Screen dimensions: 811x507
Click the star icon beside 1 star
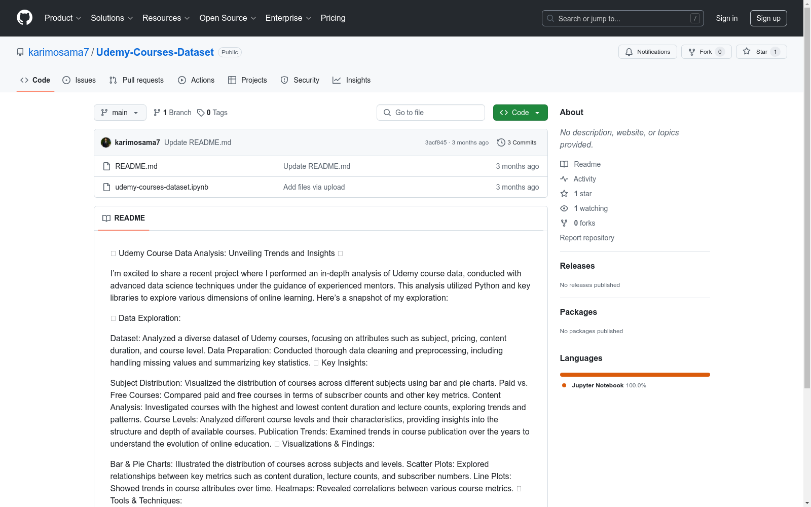click(564, 194)
